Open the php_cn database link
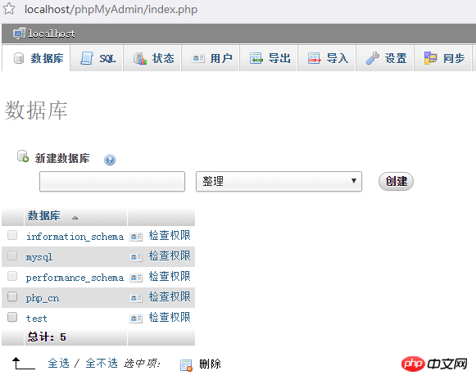The width and height of the screenshot is (476, 380). 43,298
